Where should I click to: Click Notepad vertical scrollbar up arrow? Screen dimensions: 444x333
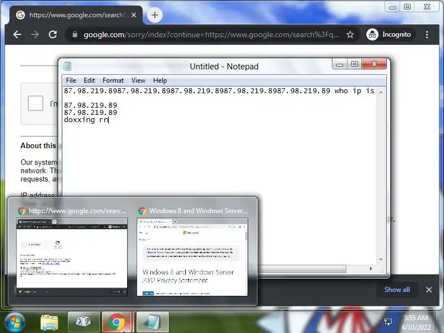click(381, 92)
